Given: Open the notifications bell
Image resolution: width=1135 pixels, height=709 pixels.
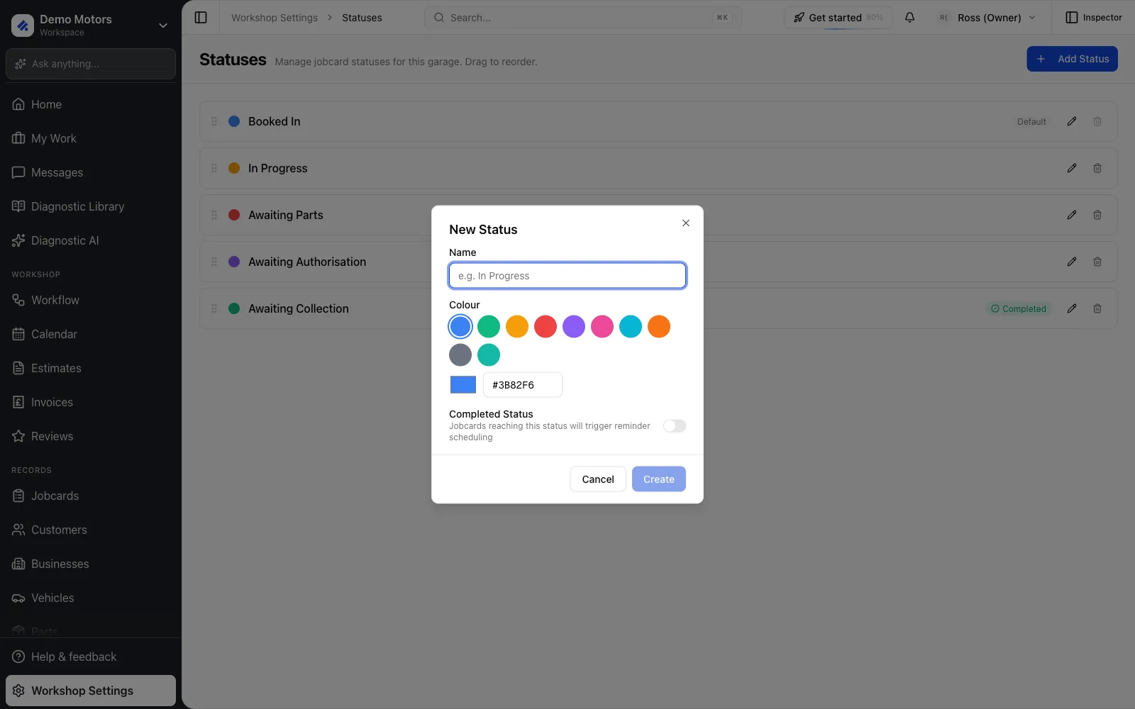Looking at the screenshot, I should click(909, 18).
